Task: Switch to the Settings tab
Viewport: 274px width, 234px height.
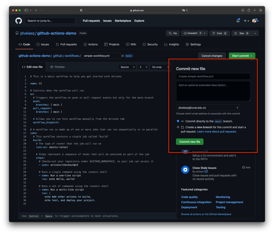Action: point(193,45)
